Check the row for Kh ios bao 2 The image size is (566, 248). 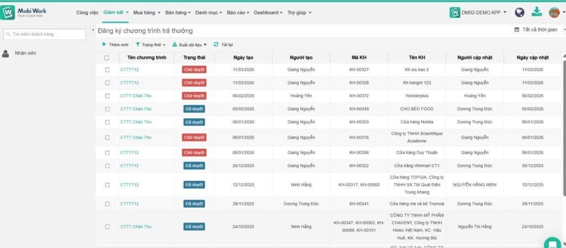[x=107, y=69]
